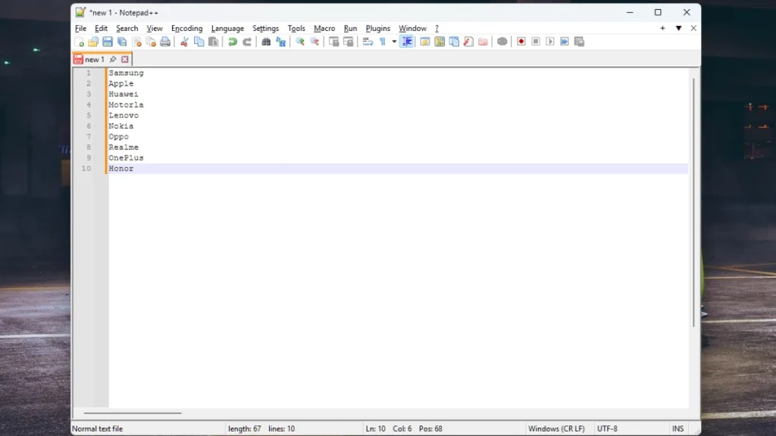Undo the last action
The image size is (776, 436).
tap(232, 42)
